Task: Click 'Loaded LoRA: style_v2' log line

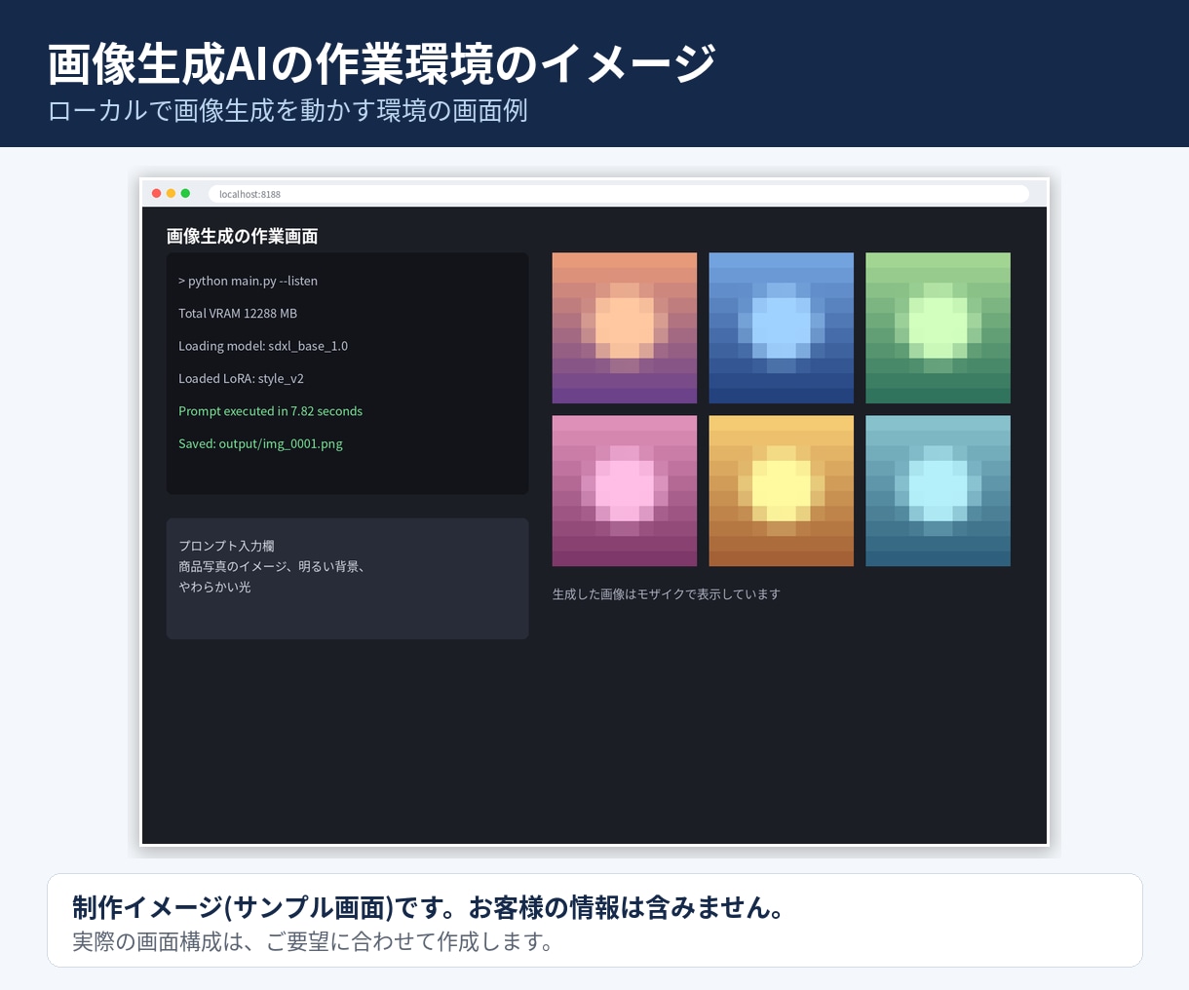Action: (241, 379)
